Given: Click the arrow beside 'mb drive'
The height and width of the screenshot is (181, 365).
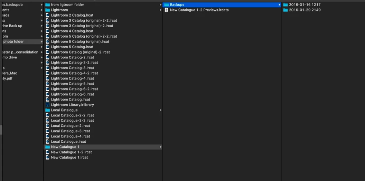Looking at the screenshot, I should click(41, 57).
